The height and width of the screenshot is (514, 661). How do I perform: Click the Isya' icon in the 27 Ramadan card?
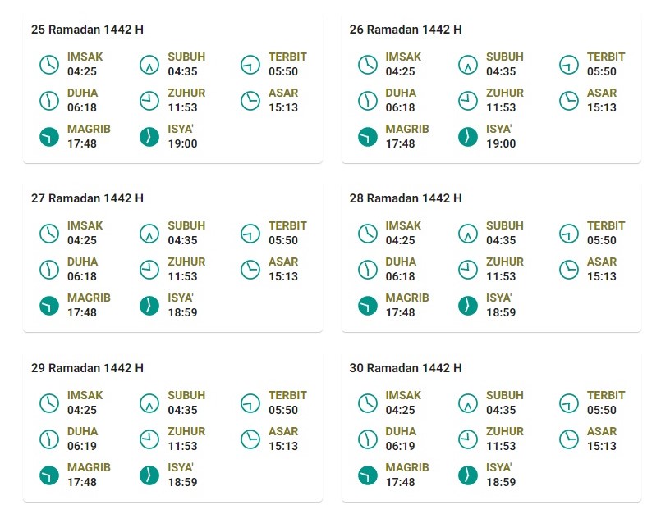(149, 306)
